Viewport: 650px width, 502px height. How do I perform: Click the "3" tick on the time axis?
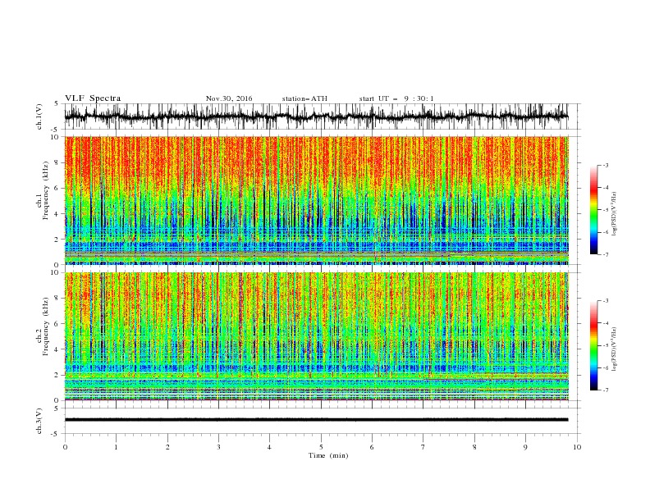point(218,447)
